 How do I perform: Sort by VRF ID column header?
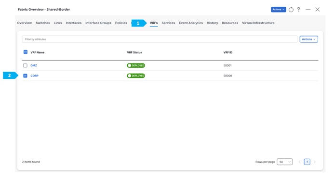click(x=228, y=52)
